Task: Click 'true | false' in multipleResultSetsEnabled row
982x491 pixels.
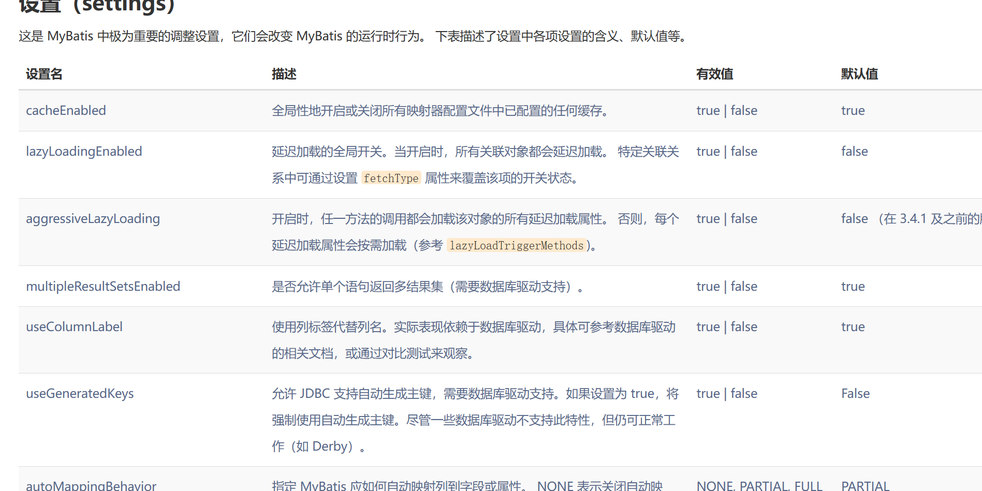Action: point(727,286)
